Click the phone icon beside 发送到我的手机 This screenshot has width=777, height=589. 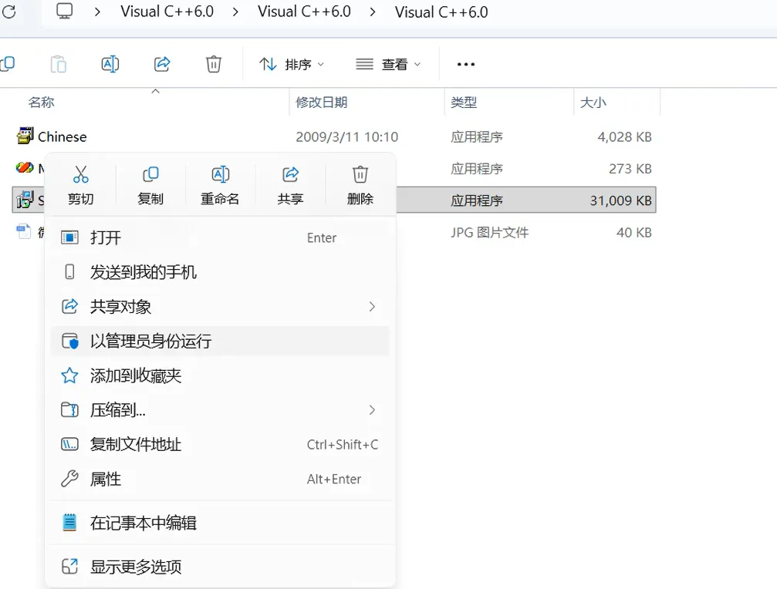70,271
